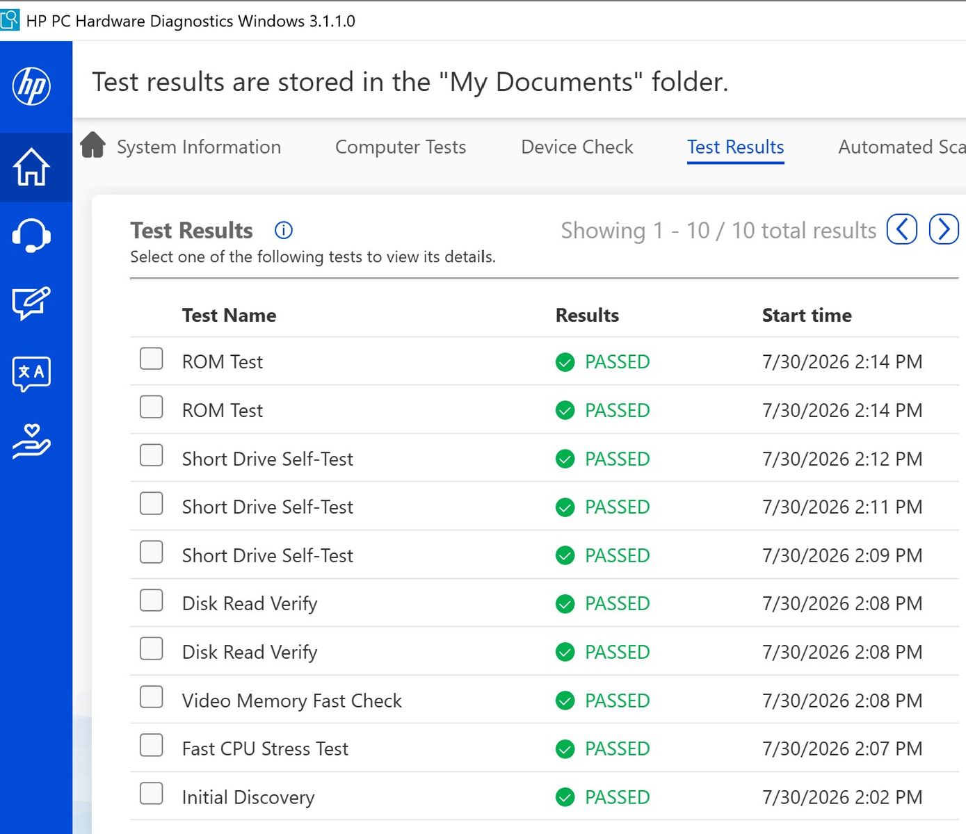Click the Video Memory Fast Check start time
The width and height of the screenshot is (966, 834).
[x=842, y=701]
